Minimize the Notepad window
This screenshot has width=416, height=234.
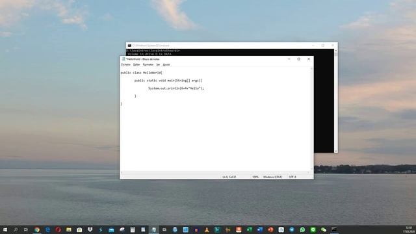click(289, 59)
